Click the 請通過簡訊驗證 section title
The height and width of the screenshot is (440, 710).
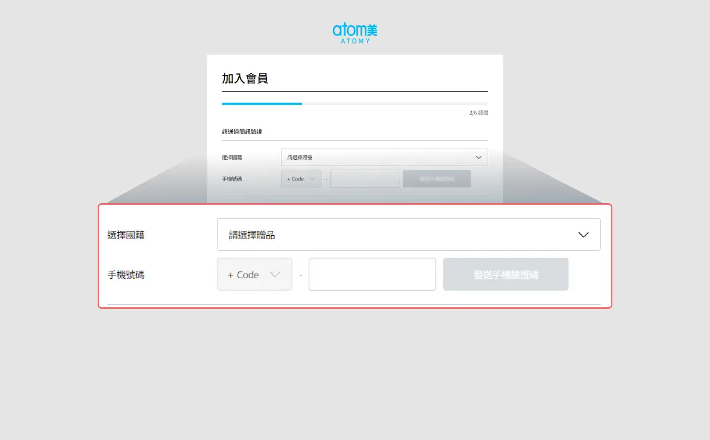(242, 132)
